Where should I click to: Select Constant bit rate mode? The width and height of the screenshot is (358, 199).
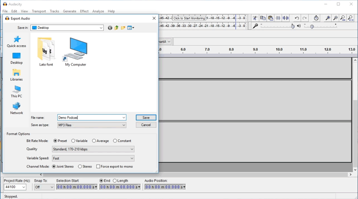(x=115, y=141)
